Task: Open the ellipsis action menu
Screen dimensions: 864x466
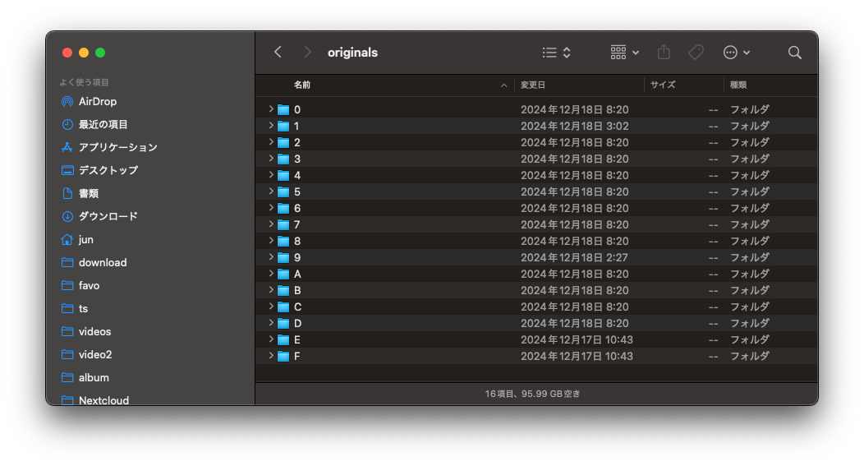Action: point(736,53)
